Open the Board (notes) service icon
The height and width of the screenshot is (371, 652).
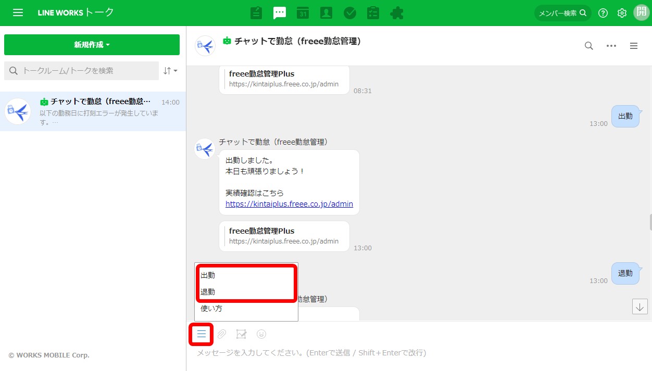click(256, 13)
